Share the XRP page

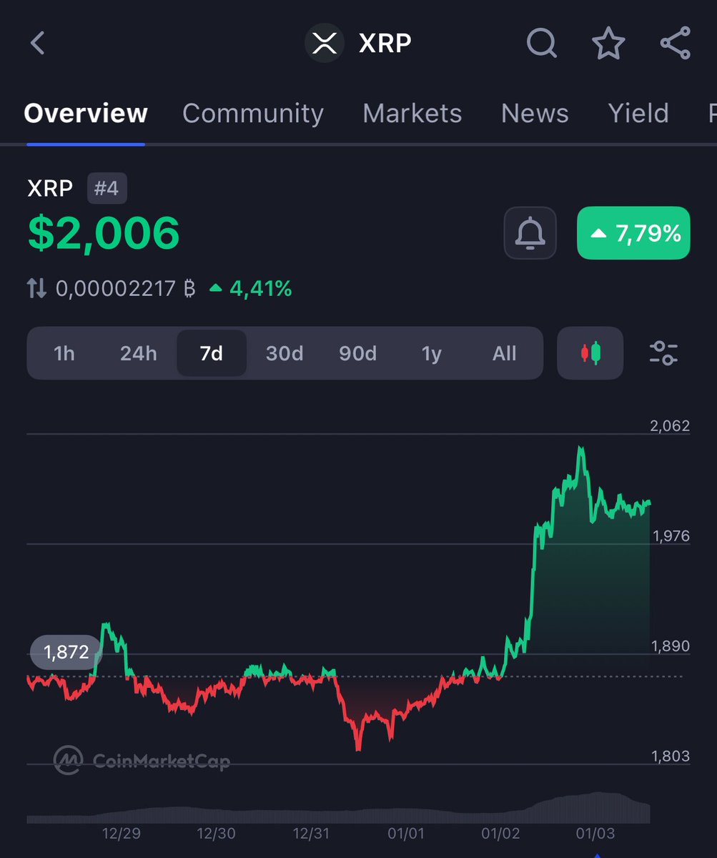tap(673, 43)
